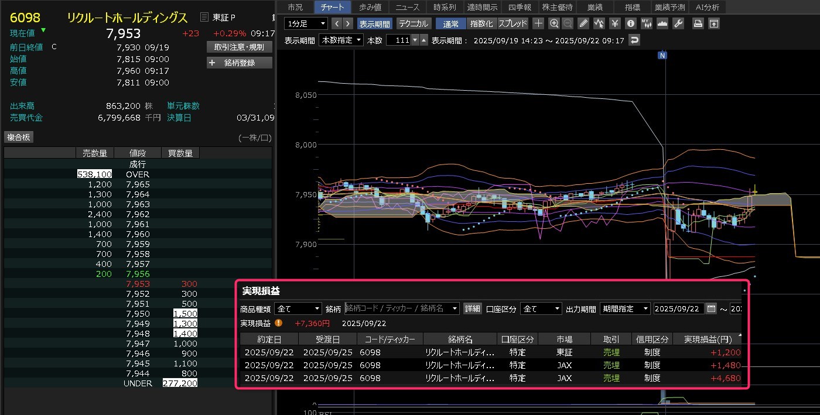Toggle 表示期間 display period button
The height and width of the screenshot is (415, 820).
[374, 23]
